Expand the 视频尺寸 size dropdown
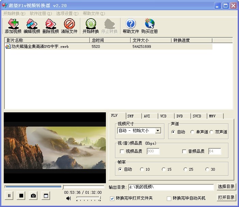 pyautogui.click(x=158, y=131)
